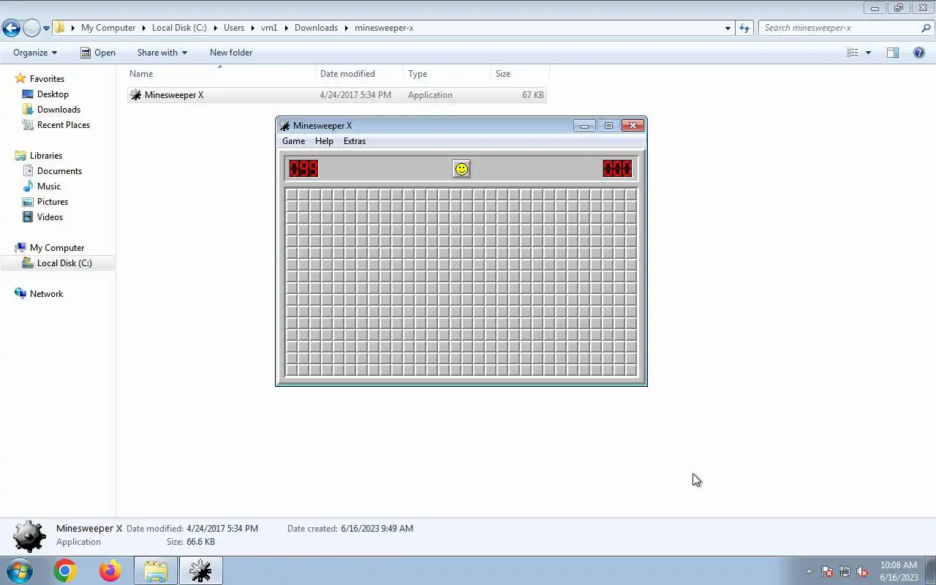Sort files by the Name column header
The image size is (936, 585).
pos(222,74)
